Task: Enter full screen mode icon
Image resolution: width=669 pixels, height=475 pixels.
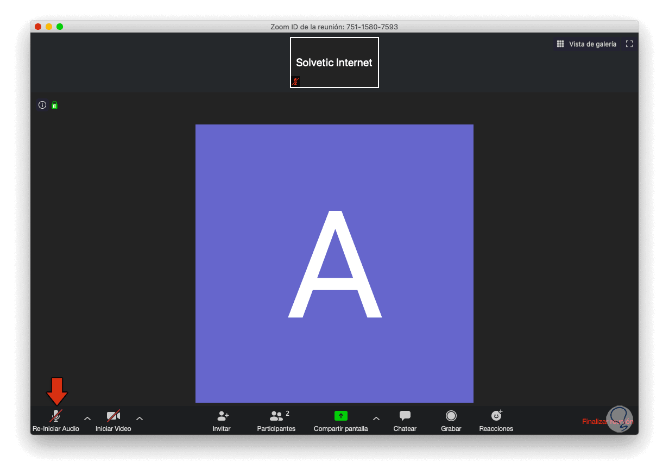Action: (629, 44)
